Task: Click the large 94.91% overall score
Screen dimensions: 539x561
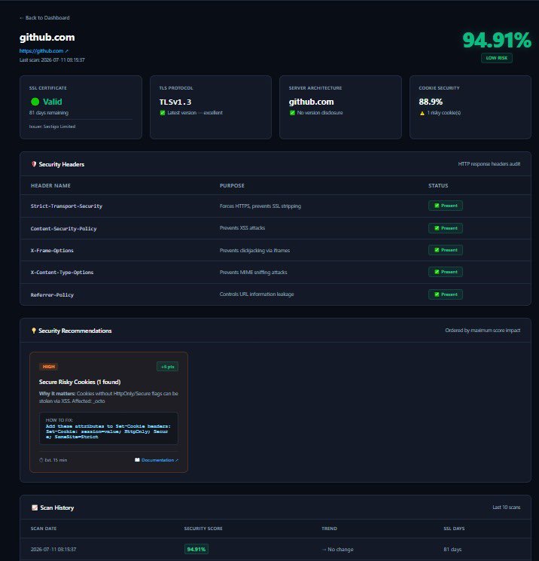Action: (497, 40)
